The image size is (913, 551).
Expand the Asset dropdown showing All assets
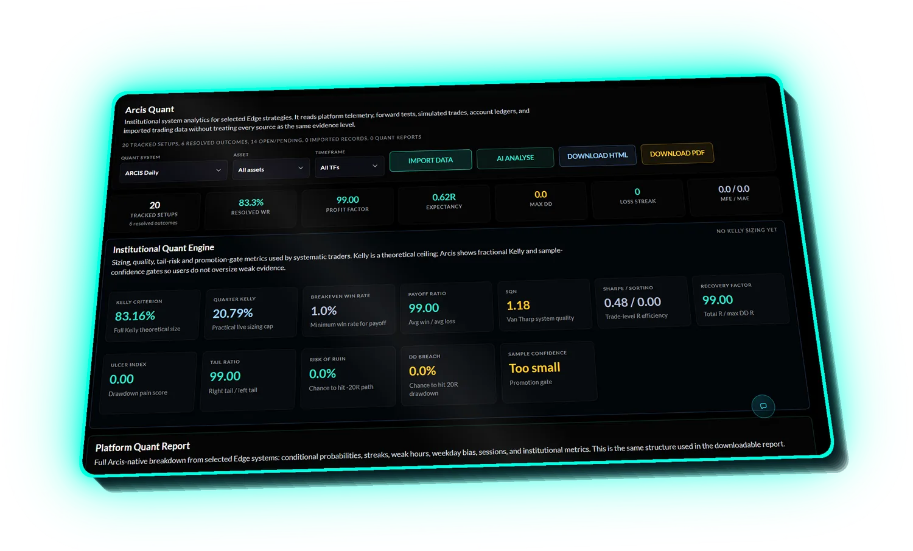[271, 169]
